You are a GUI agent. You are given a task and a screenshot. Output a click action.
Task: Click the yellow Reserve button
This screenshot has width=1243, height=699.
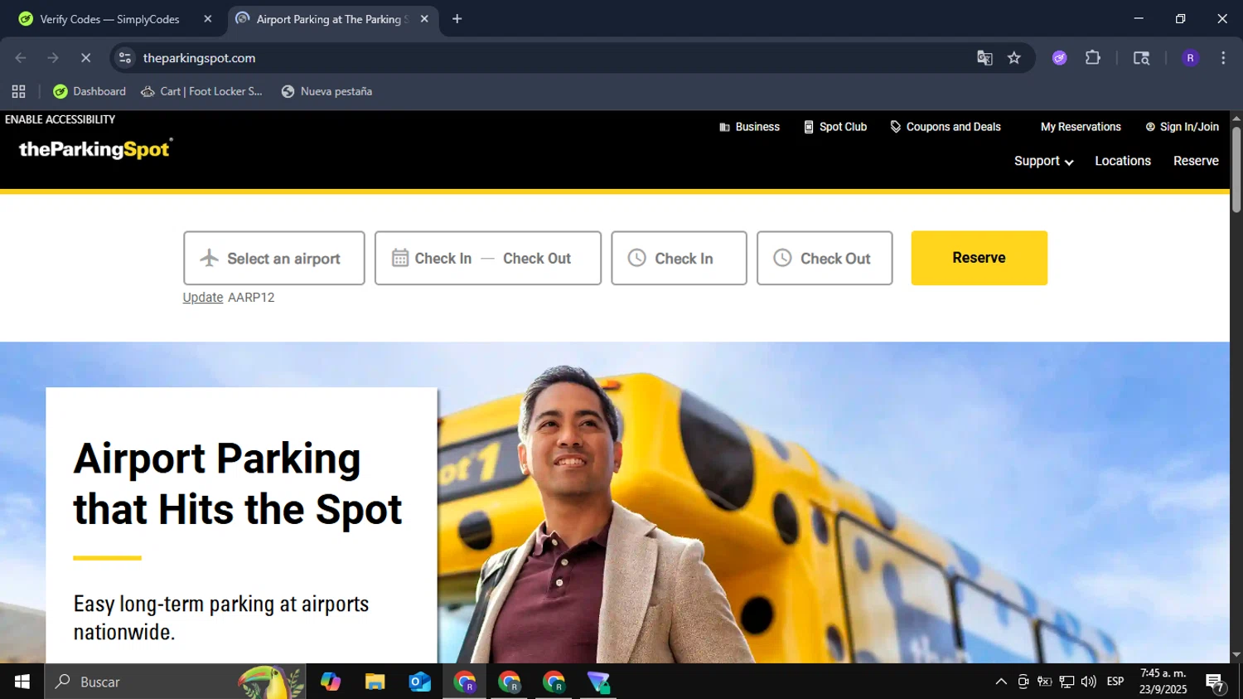(979, 258)
